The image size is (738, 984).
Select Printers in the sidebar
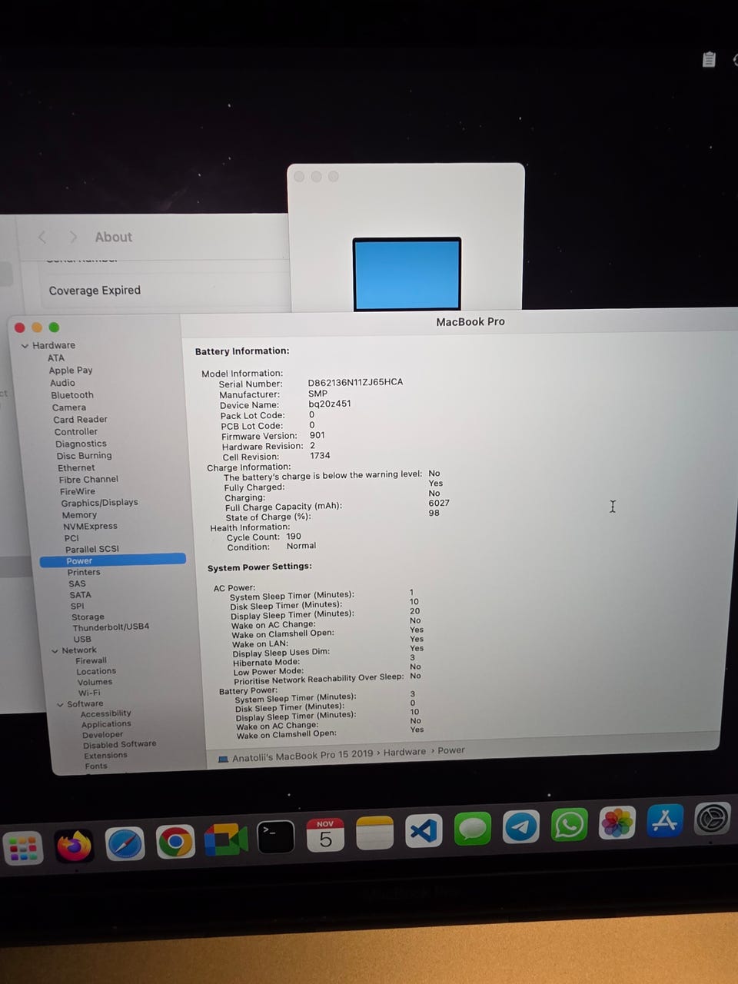pos(84,573)
